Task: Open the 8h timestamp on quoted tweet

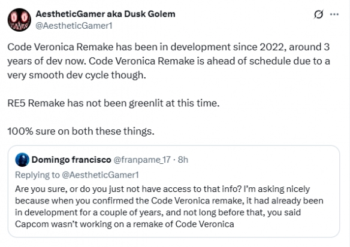Action: [183, 160]
